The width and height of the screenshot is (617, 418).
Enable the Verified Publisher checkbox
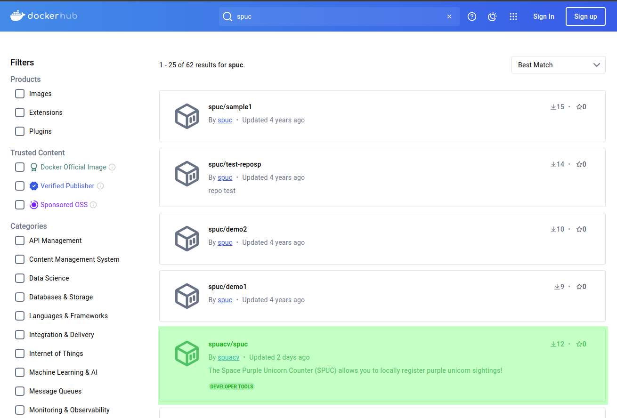coord(20,186)
